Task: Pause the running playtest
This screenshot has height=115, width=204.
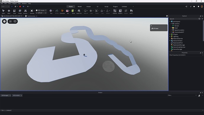Action: click(x=15, y=7)
